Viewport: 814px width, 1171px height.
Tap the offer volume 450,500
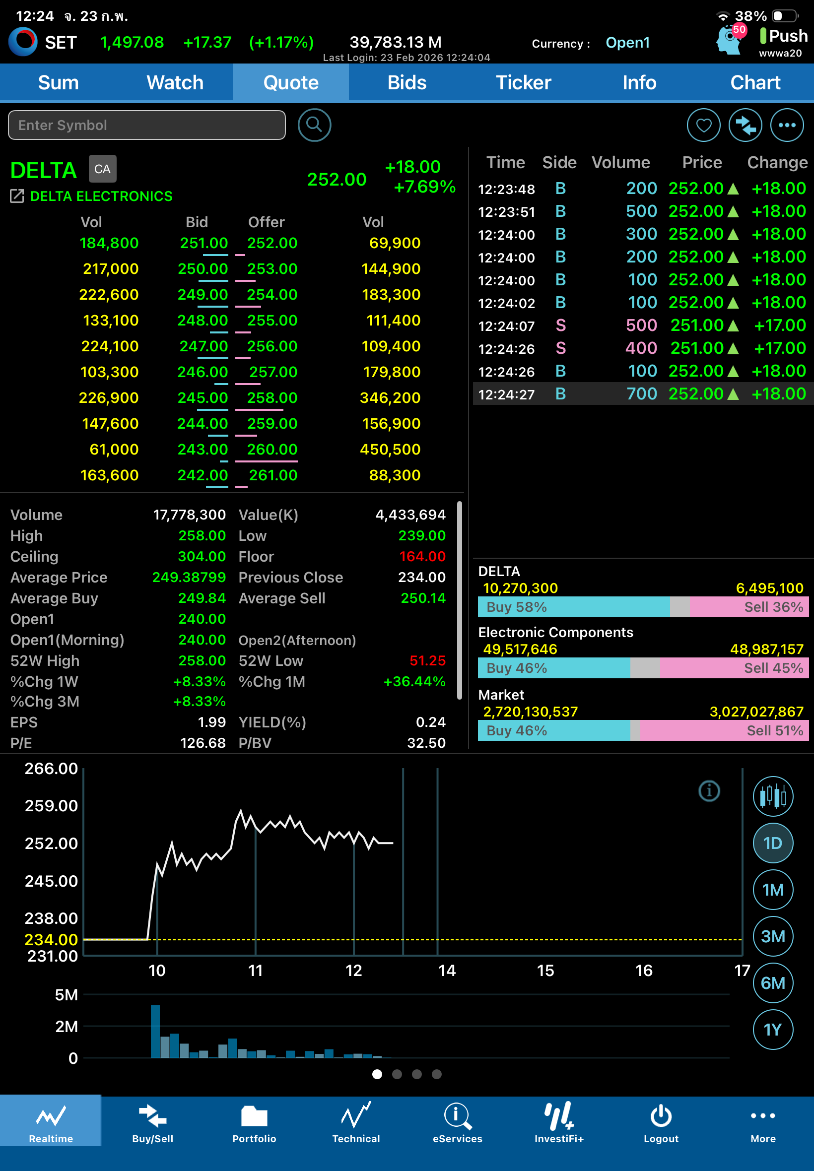coord(390,449)
